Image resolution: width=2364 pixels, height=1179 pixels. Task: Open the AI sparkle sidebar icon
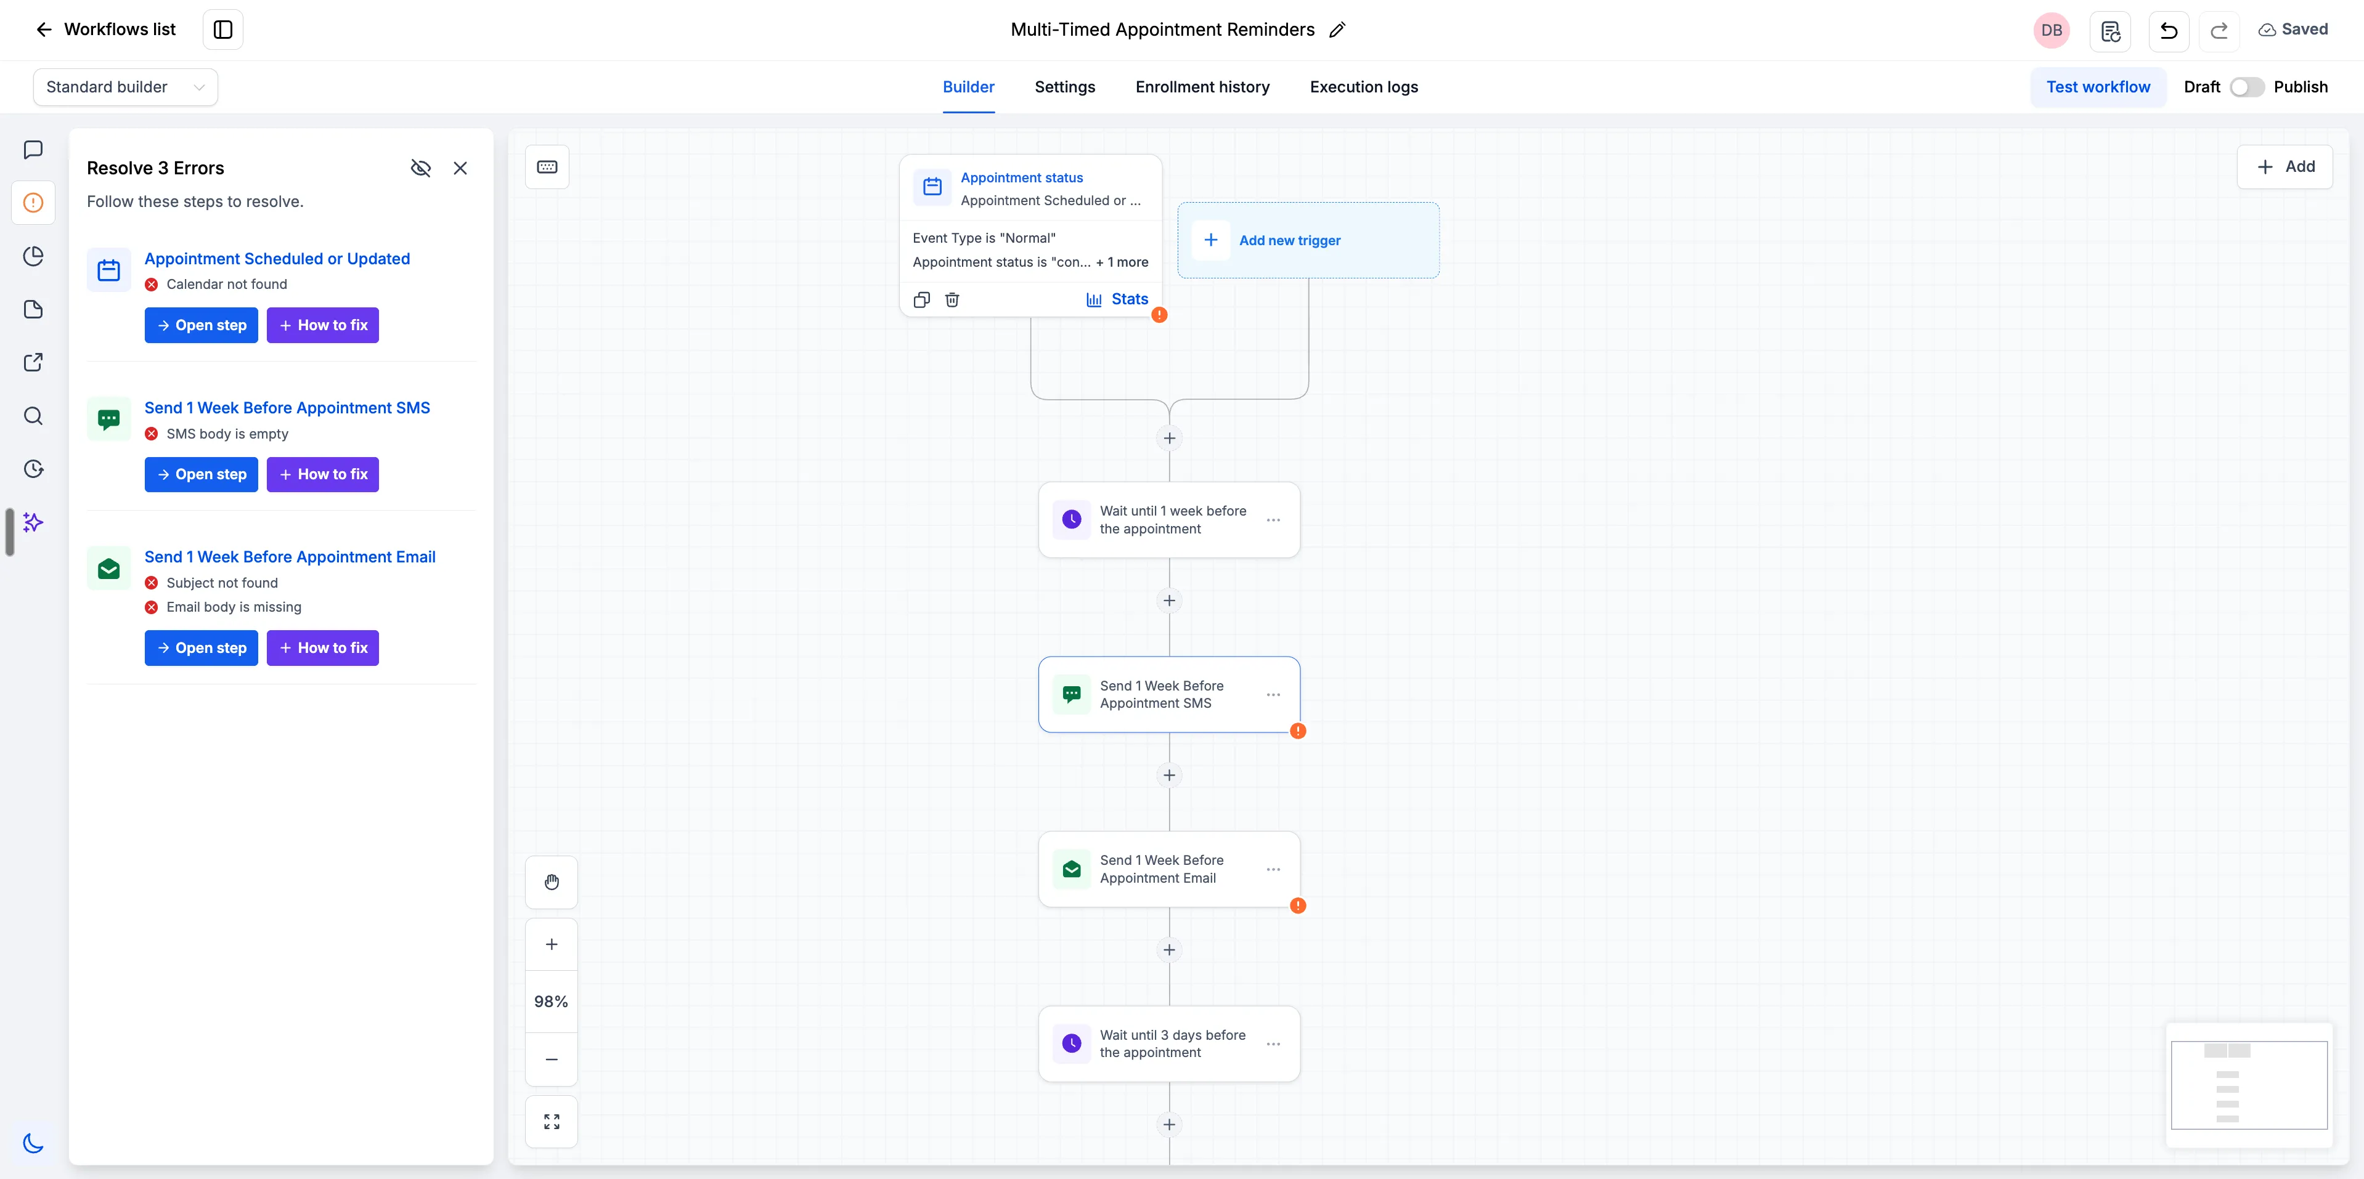pos(33,522)
